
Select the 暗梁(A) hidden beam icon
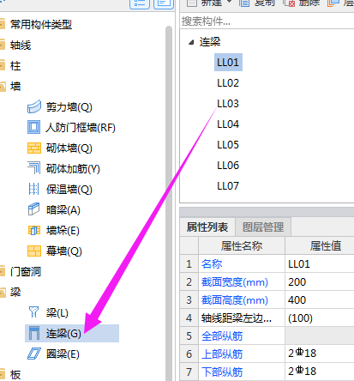[33, 209]
